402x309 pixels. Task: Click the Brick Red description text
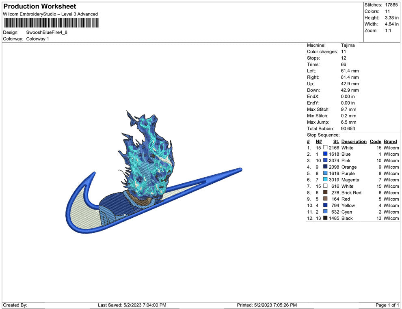click(351, 193)
